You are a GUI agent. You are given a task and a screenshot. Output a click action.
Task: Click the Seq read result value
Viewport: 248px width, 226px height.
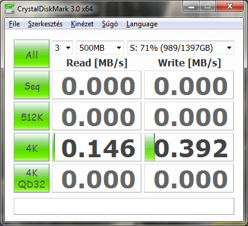coord(97,85)
